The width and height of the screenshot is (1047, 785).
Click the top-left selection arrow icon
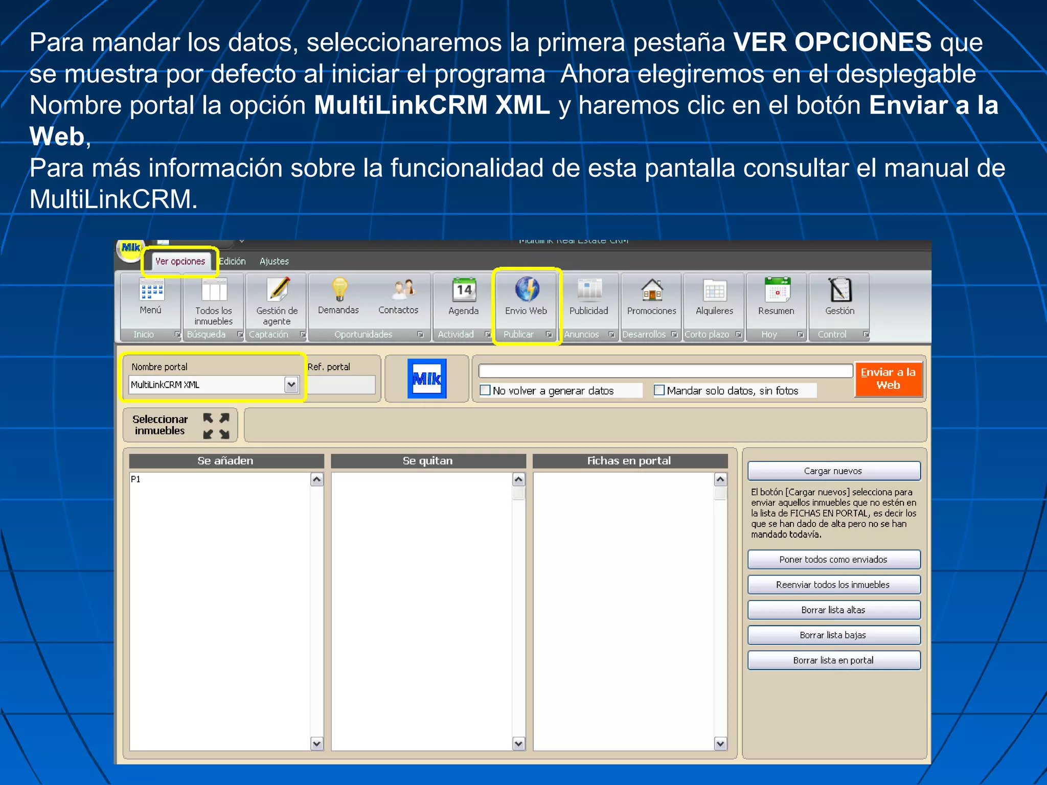click(208, 418)
